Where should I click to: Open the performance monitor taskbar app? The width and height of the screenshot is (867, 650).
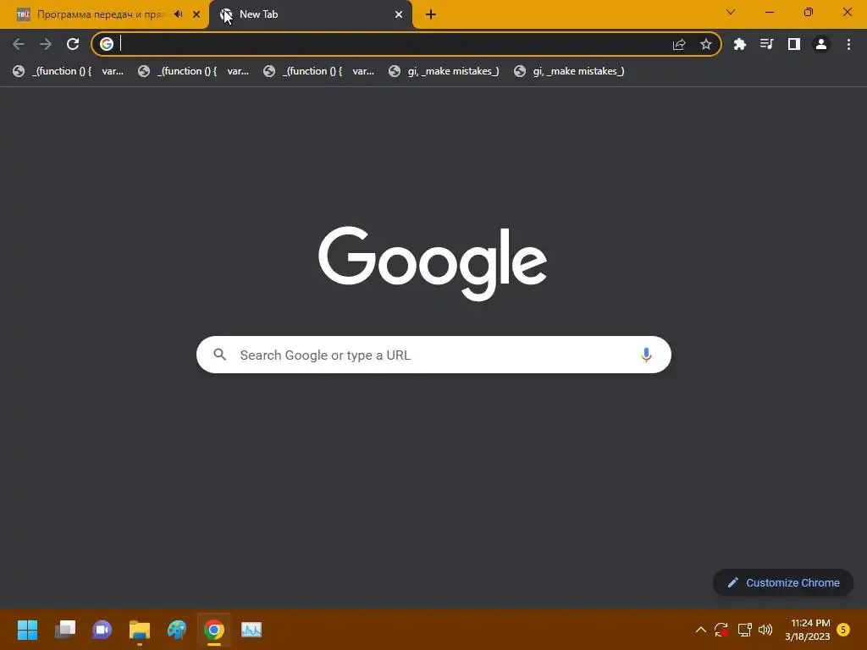(251, 630)
